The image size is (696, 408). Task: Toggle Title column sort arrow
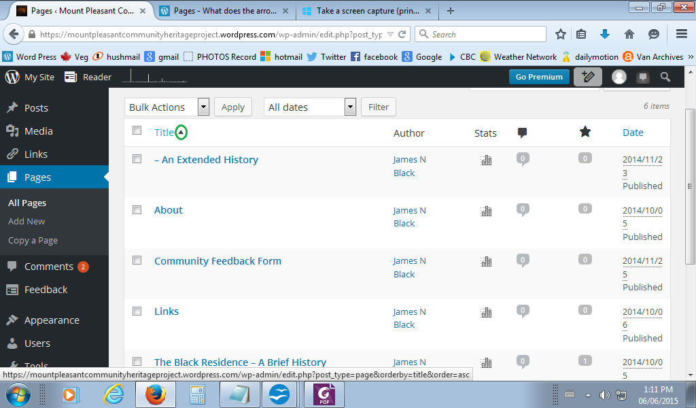tap(181, 133)
